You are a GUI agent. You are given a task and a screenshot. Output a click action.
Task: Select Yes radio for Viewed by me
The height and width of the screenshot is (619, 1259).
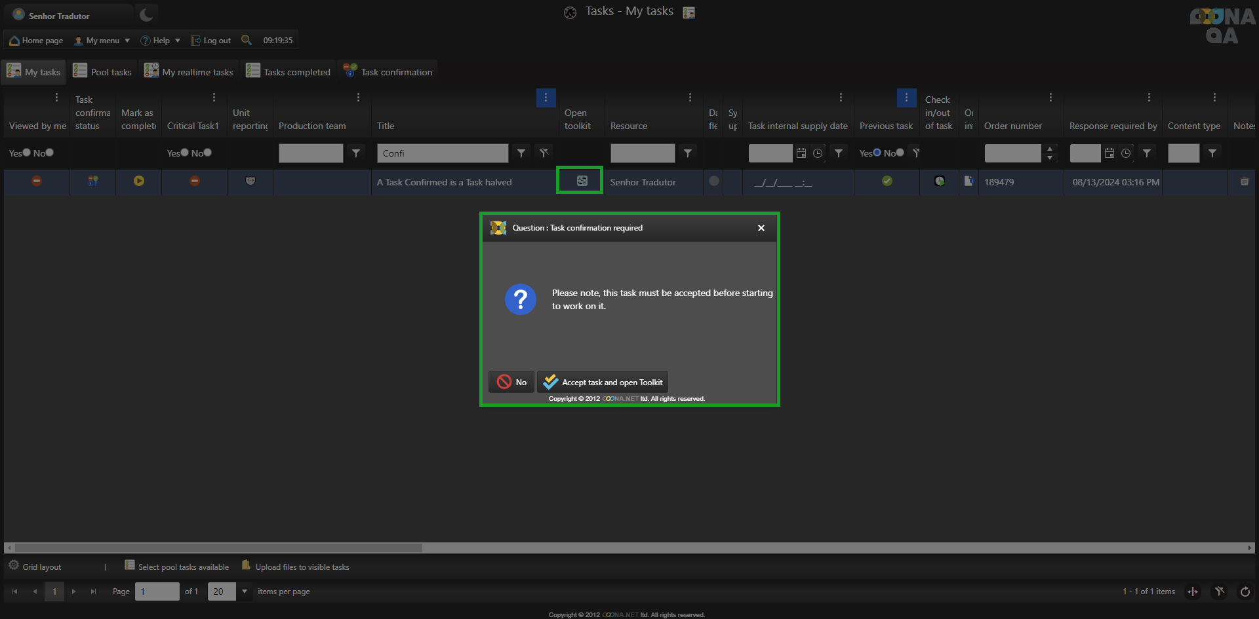tap(27, 153)
